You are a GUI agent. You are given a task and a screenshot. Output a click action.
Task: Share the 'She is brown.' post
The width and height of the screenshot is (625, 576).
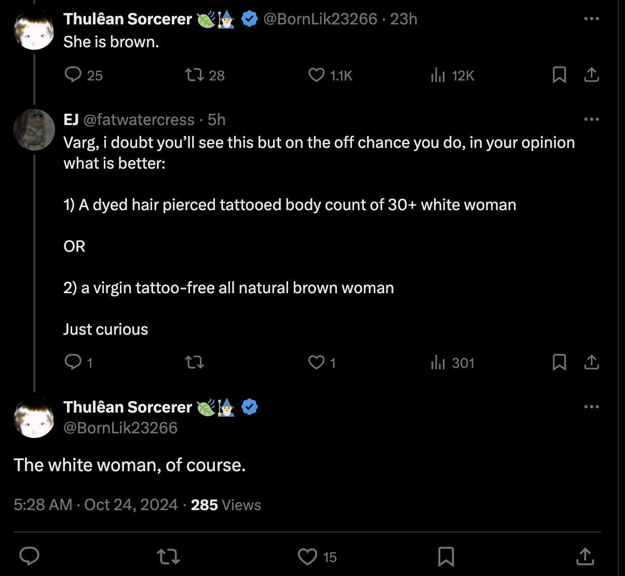point(591,76)
